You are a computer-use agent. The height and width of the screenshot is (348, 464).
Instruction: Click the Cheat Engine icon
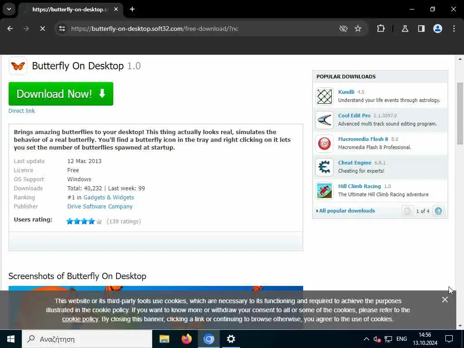click(x=324, y=167)
